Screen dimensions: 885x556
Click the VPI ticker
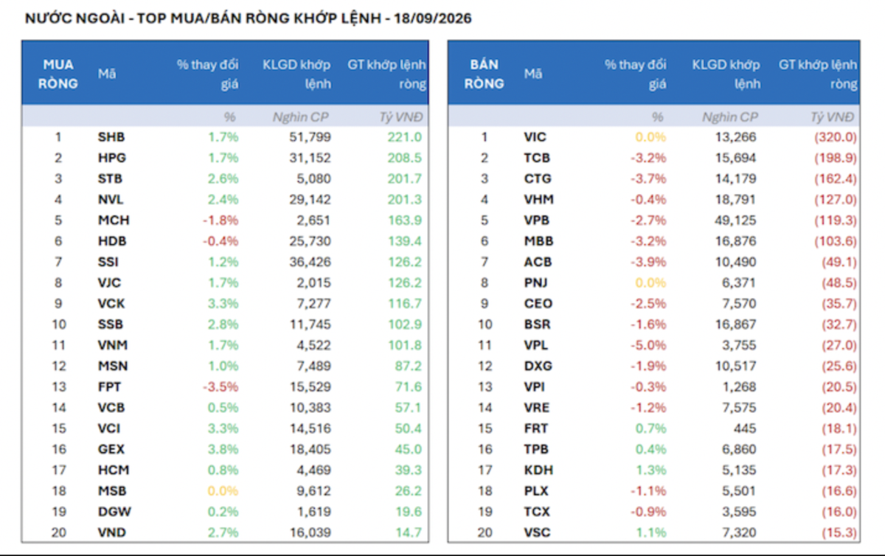click(x=535, y=386)
